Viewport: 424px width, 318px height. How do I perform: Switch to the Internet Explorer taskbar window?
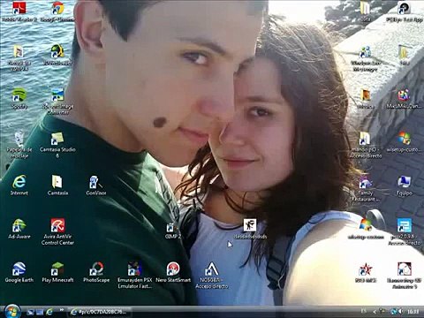coord(100,312)
